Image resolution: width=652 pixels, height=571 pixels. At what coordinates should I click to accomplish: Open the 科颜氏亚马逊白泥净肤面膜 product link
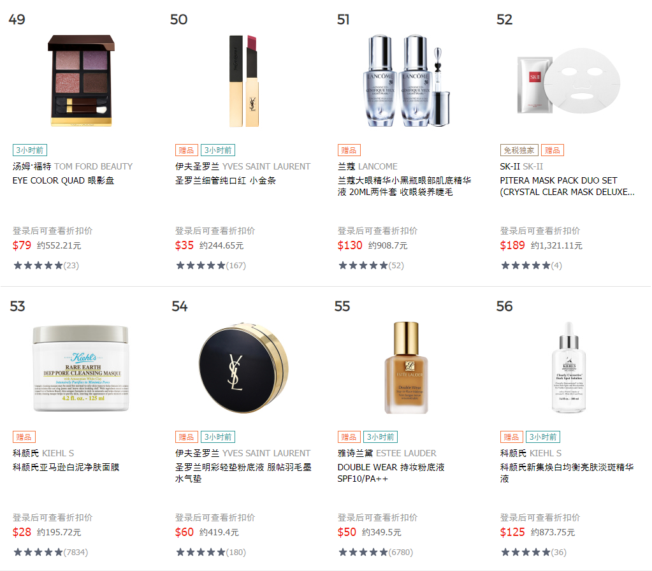[66, 468]
